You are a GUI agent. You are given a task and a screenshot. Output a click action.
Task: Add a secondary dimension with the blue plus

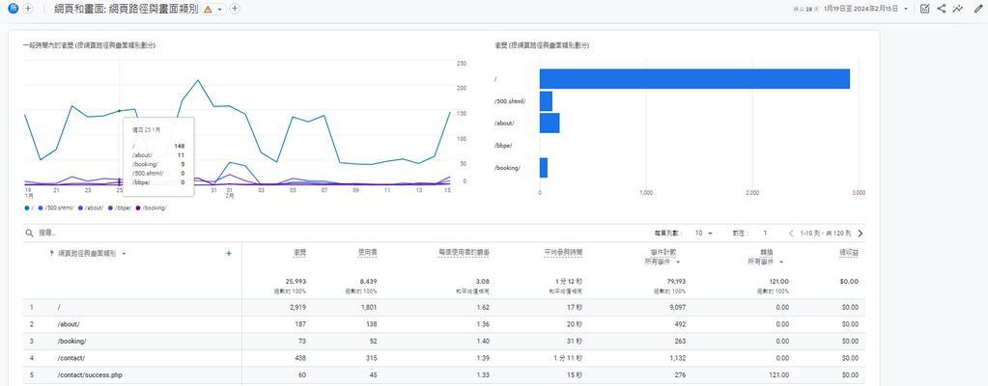[229, 253]
